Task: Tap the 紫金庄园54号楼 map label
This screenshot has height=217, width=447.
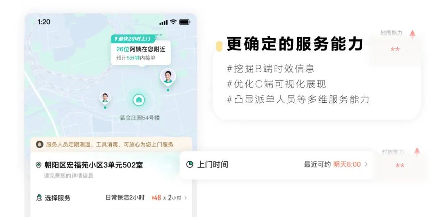Action: coord(140,118)
